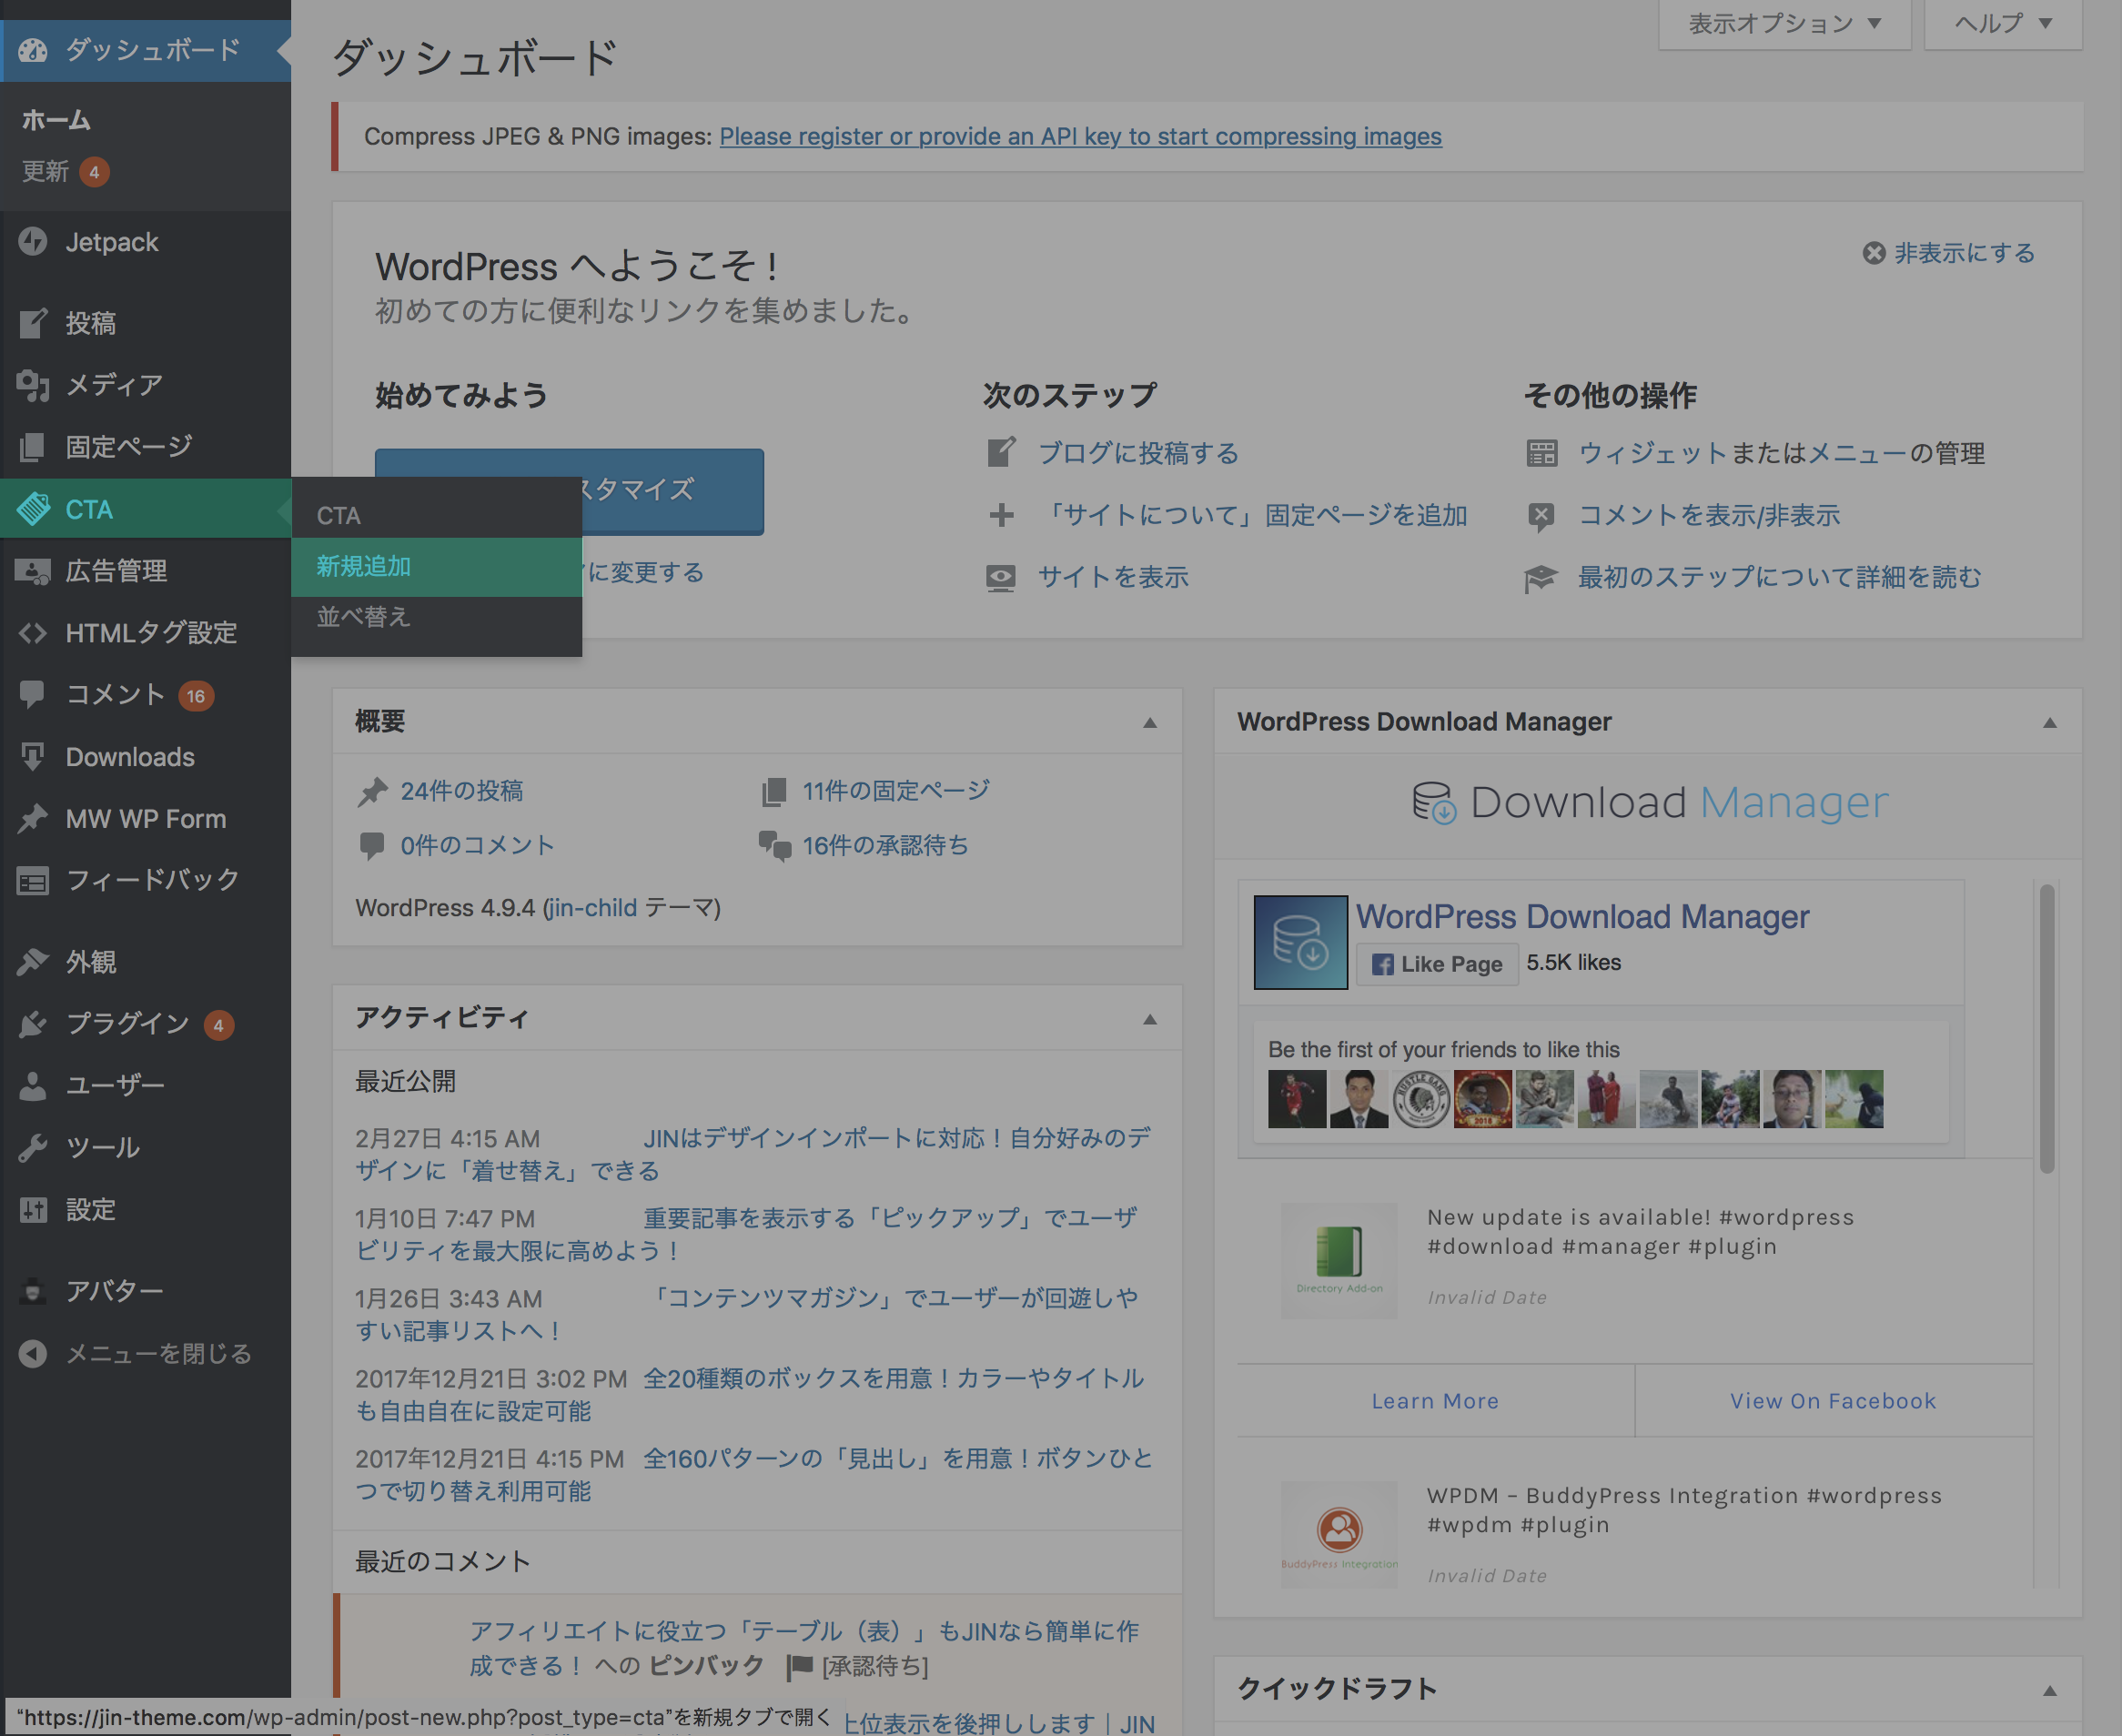Click the view-site icon beside サイトを表示

(x=1002, y=577)
